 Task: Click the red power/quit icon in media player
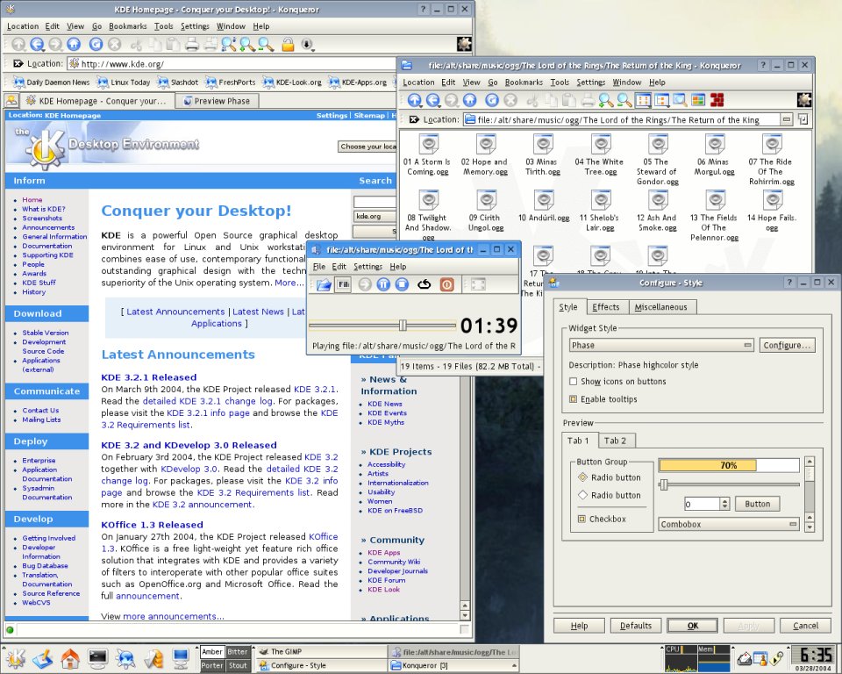tap(446, 284)
